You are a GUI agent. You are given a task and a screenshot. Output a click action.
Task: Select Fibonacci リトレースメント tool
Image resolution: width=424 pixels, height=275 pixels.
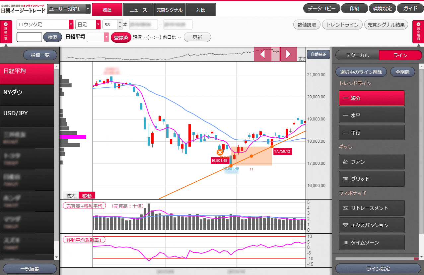[372, 208]
